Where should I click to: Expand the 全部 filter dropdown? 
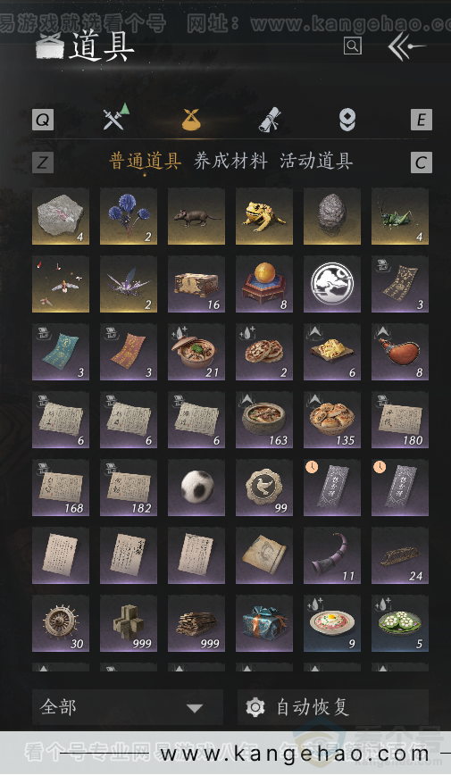point(128,707)
